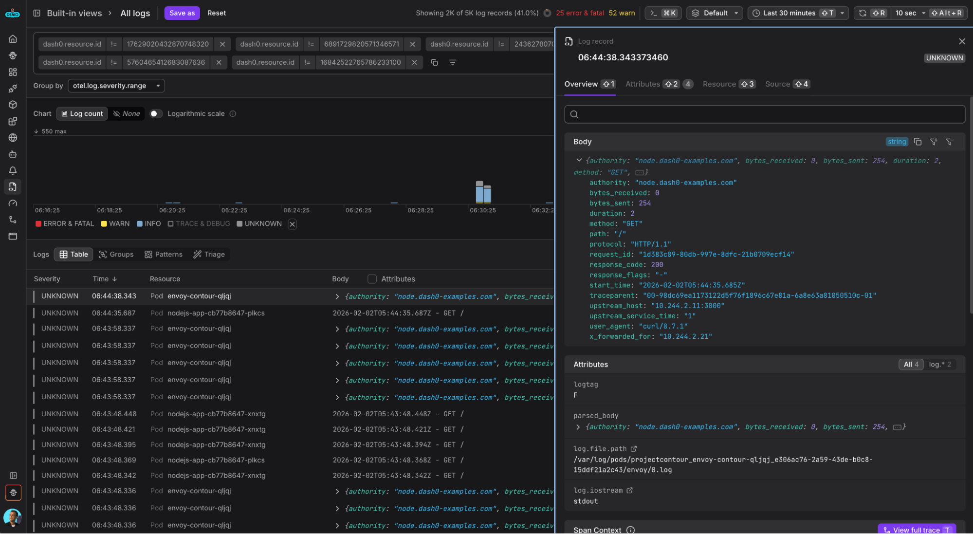Open the user avatar at bottom left
Viewport: 973px width, 534px height.
click(13, 518)
